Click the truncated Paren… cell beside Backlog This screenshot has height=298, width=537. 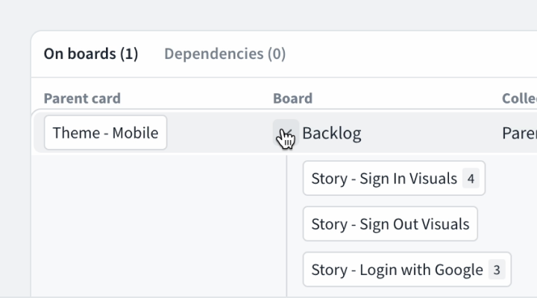click(x=519, y=133)
